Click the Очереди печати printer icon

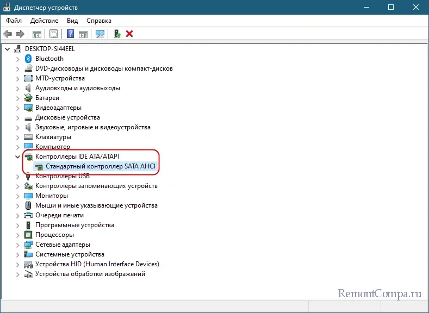click(x=28, y=215)
